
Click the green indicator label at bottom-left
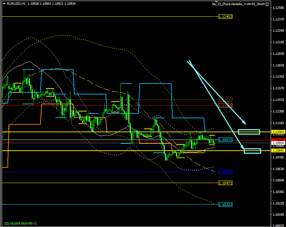coord(20,224)
